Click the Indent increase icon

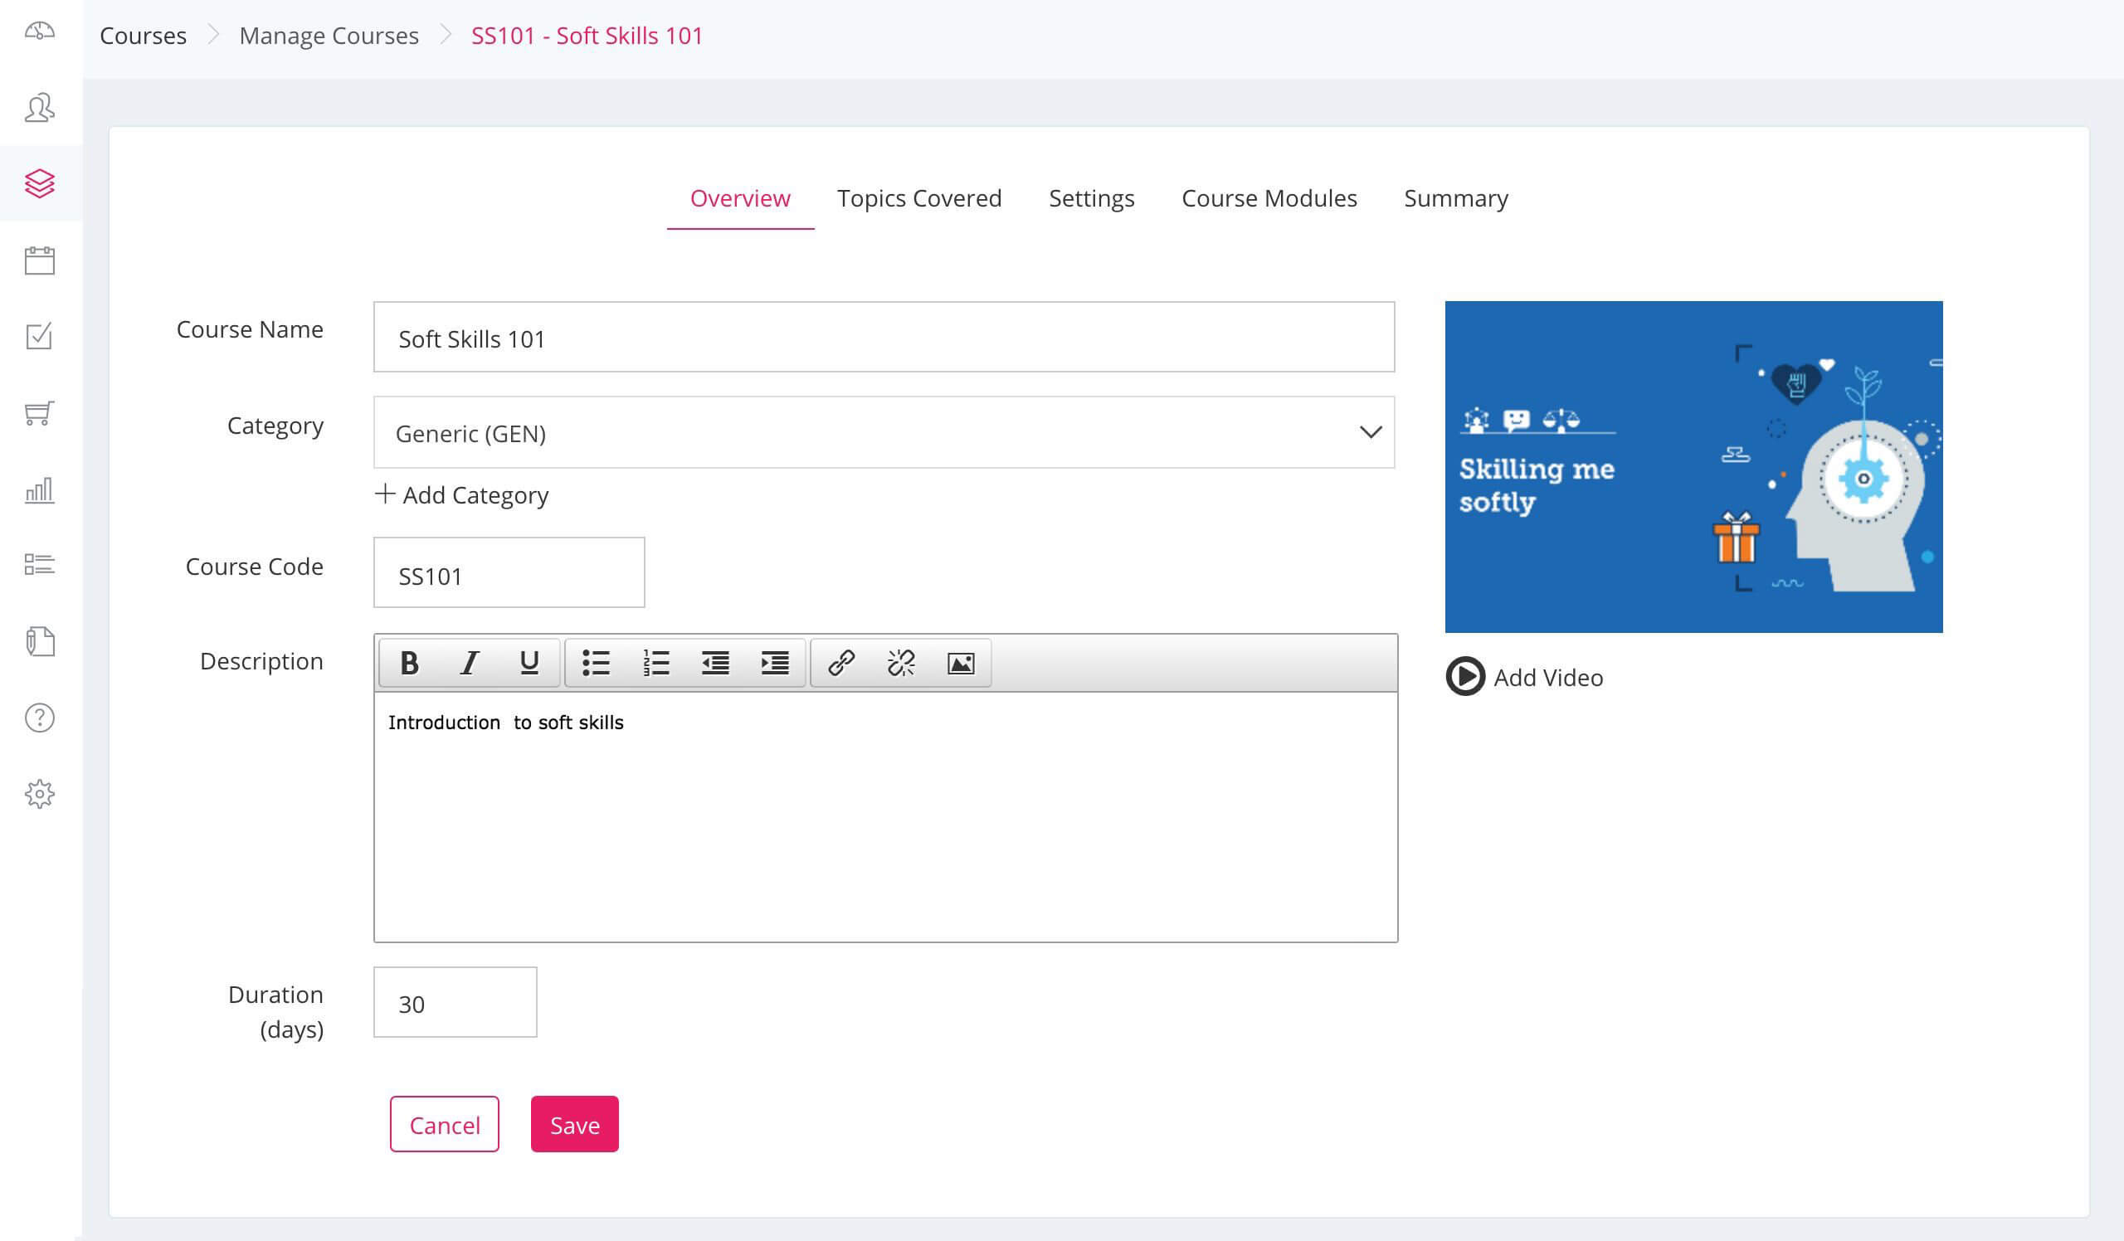click(776, 662)
